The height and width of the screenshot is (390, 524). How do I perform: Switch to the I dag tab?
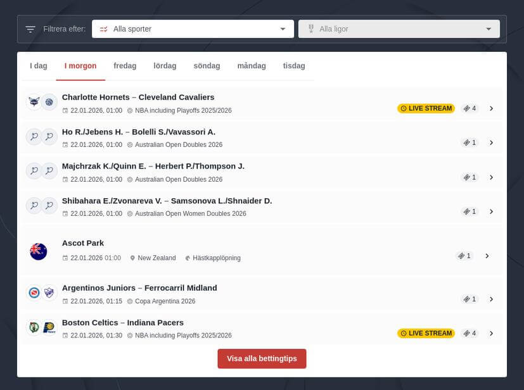pyautogui.click(x=39, y=66)
